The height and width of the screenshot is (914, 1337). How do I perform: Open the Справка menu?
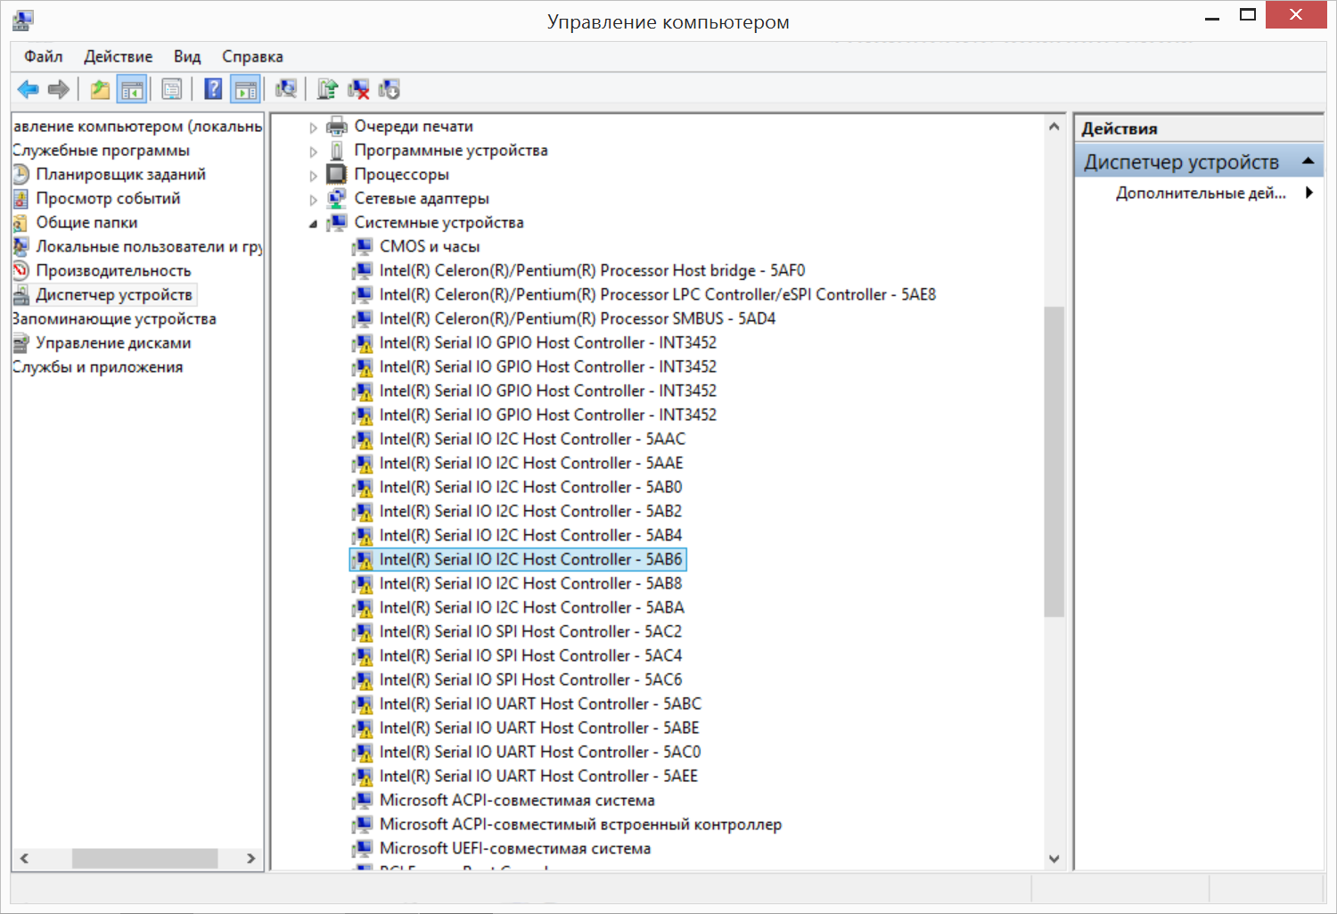(x=252, y=56)
